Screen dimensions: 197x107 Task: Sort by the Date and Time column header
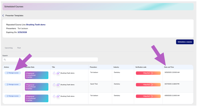(x=169, y=67)
